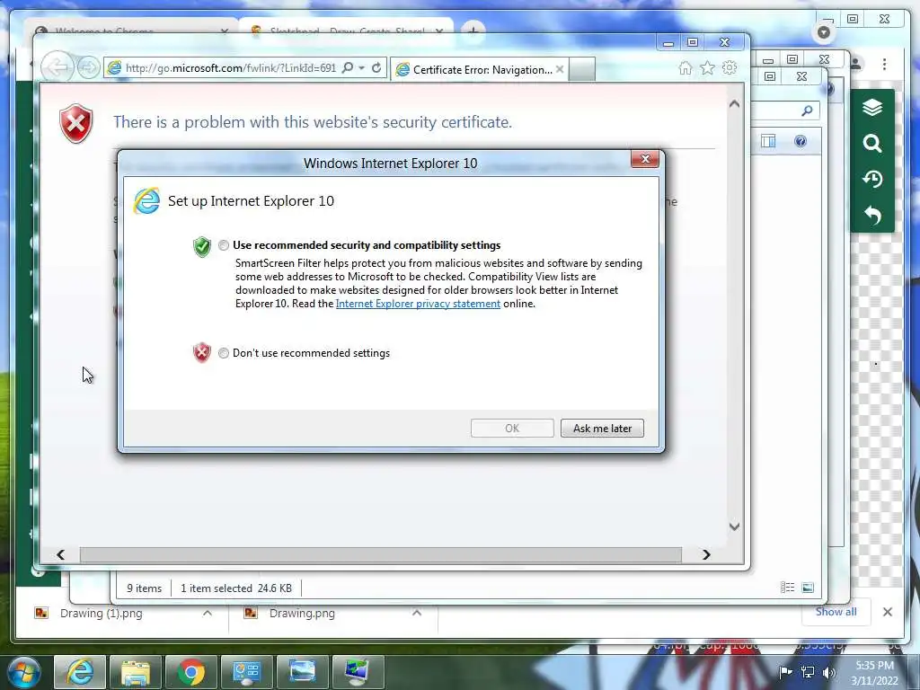Screen dimensions: 920x690
Task: Open the address bar autocomplete dropdown arrow
Action: tap(362, 68)
